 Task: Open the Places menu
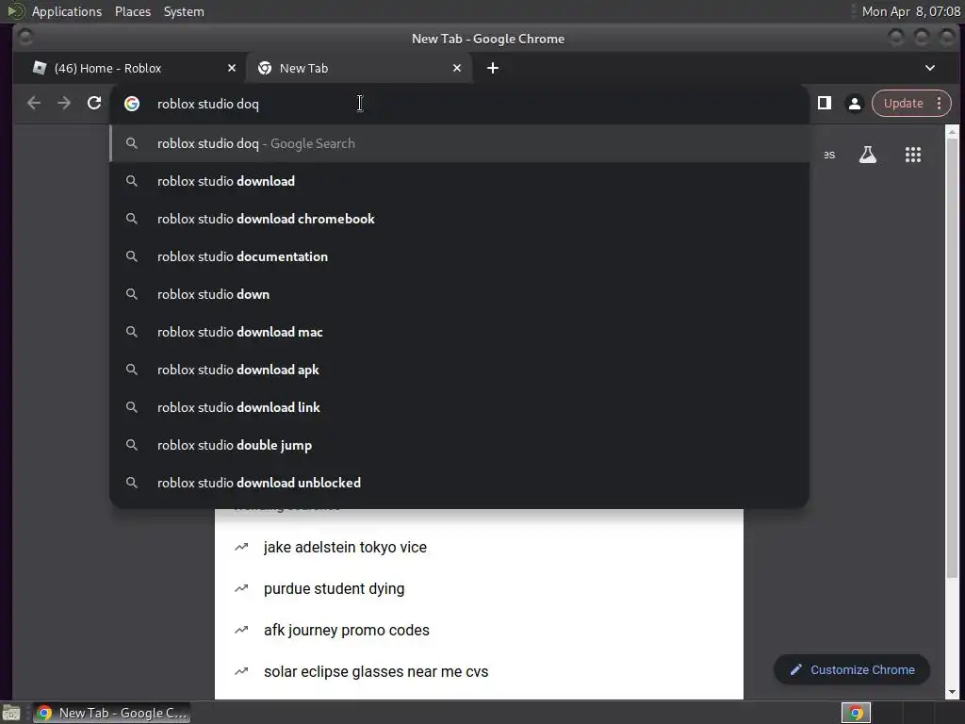[132, 11]
